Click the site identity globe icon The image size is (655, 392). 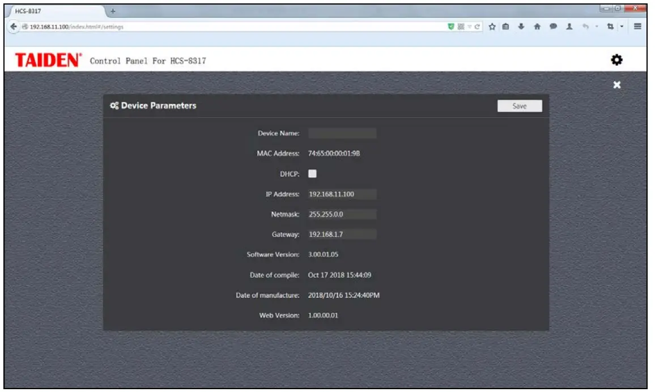tap(25, 27)
